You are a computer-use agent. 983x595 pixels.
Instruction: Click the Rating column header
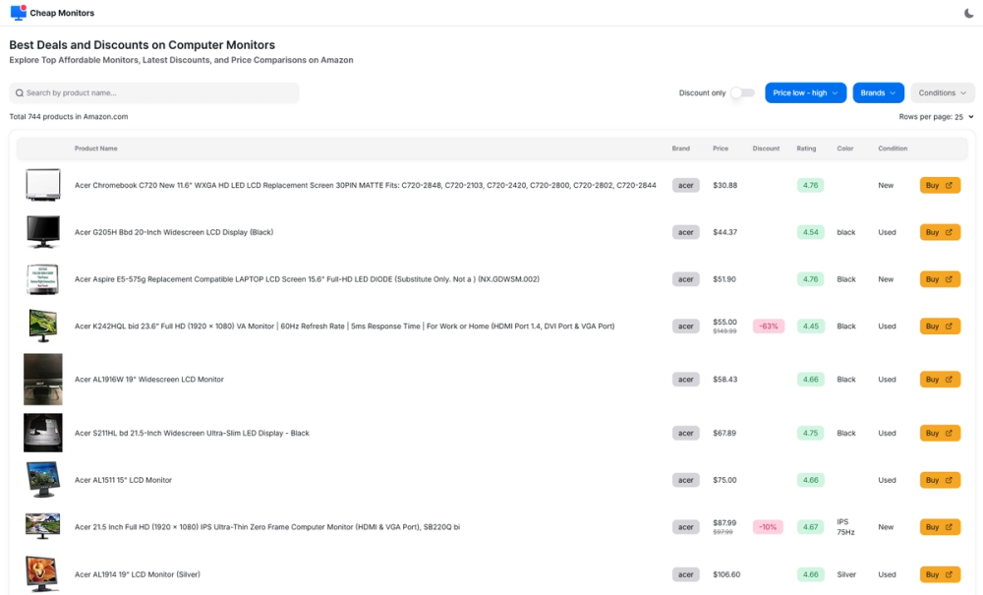[x=806, y=149]
